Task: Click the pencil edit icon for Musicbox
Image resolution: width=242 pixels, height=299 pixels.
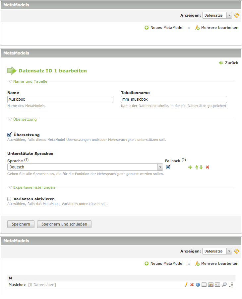Action: (x=186, y=285)
